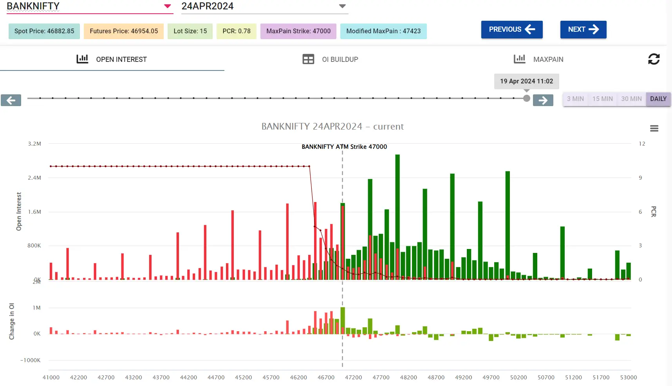Click the PCR axis title
This screenshot has width=672, height=386.
pos(653,211)
